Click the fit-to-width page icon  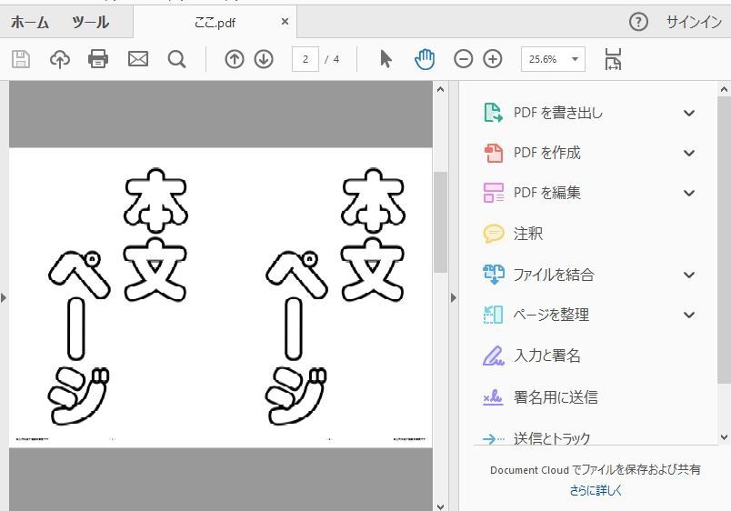pyautogui.click(x=613, y=59)
